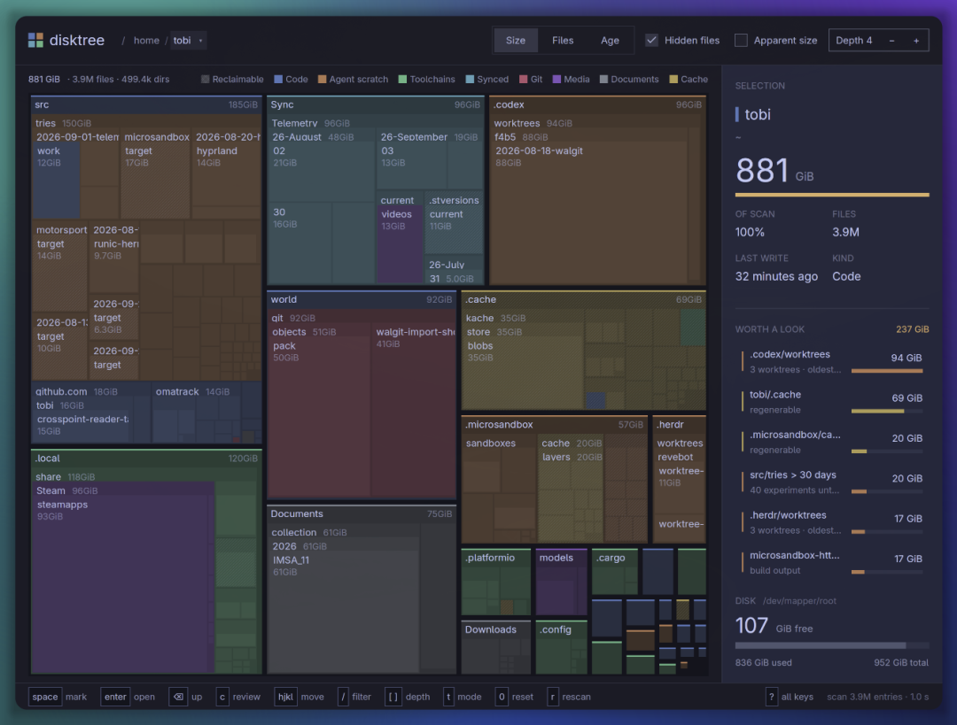The image size is (957, 725).
Task: Switch to the Files tab
Action: [563, 40]
